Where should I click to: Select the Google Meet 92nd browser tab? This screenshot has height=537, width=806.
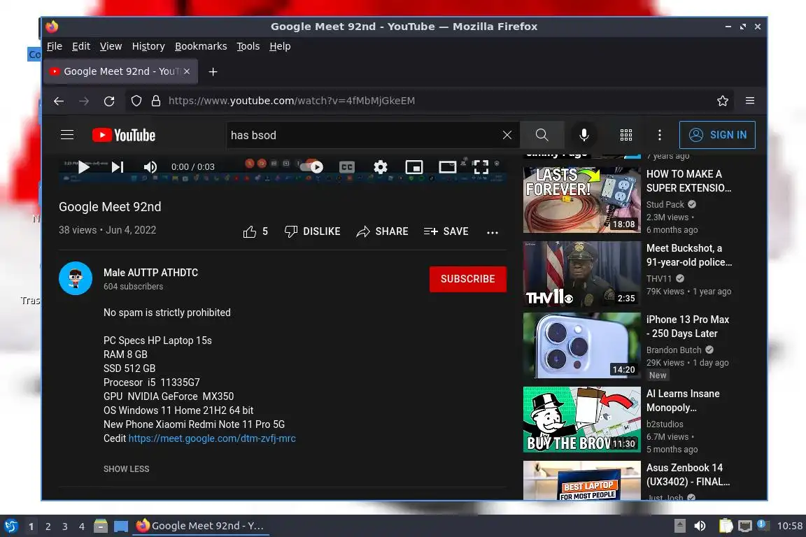pyautogui.click(x=120, y=71)
